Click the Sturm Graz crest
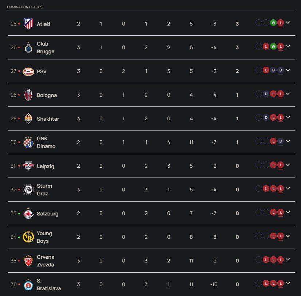The width and height of the screenshot is (301, 296). pos(28,190)
